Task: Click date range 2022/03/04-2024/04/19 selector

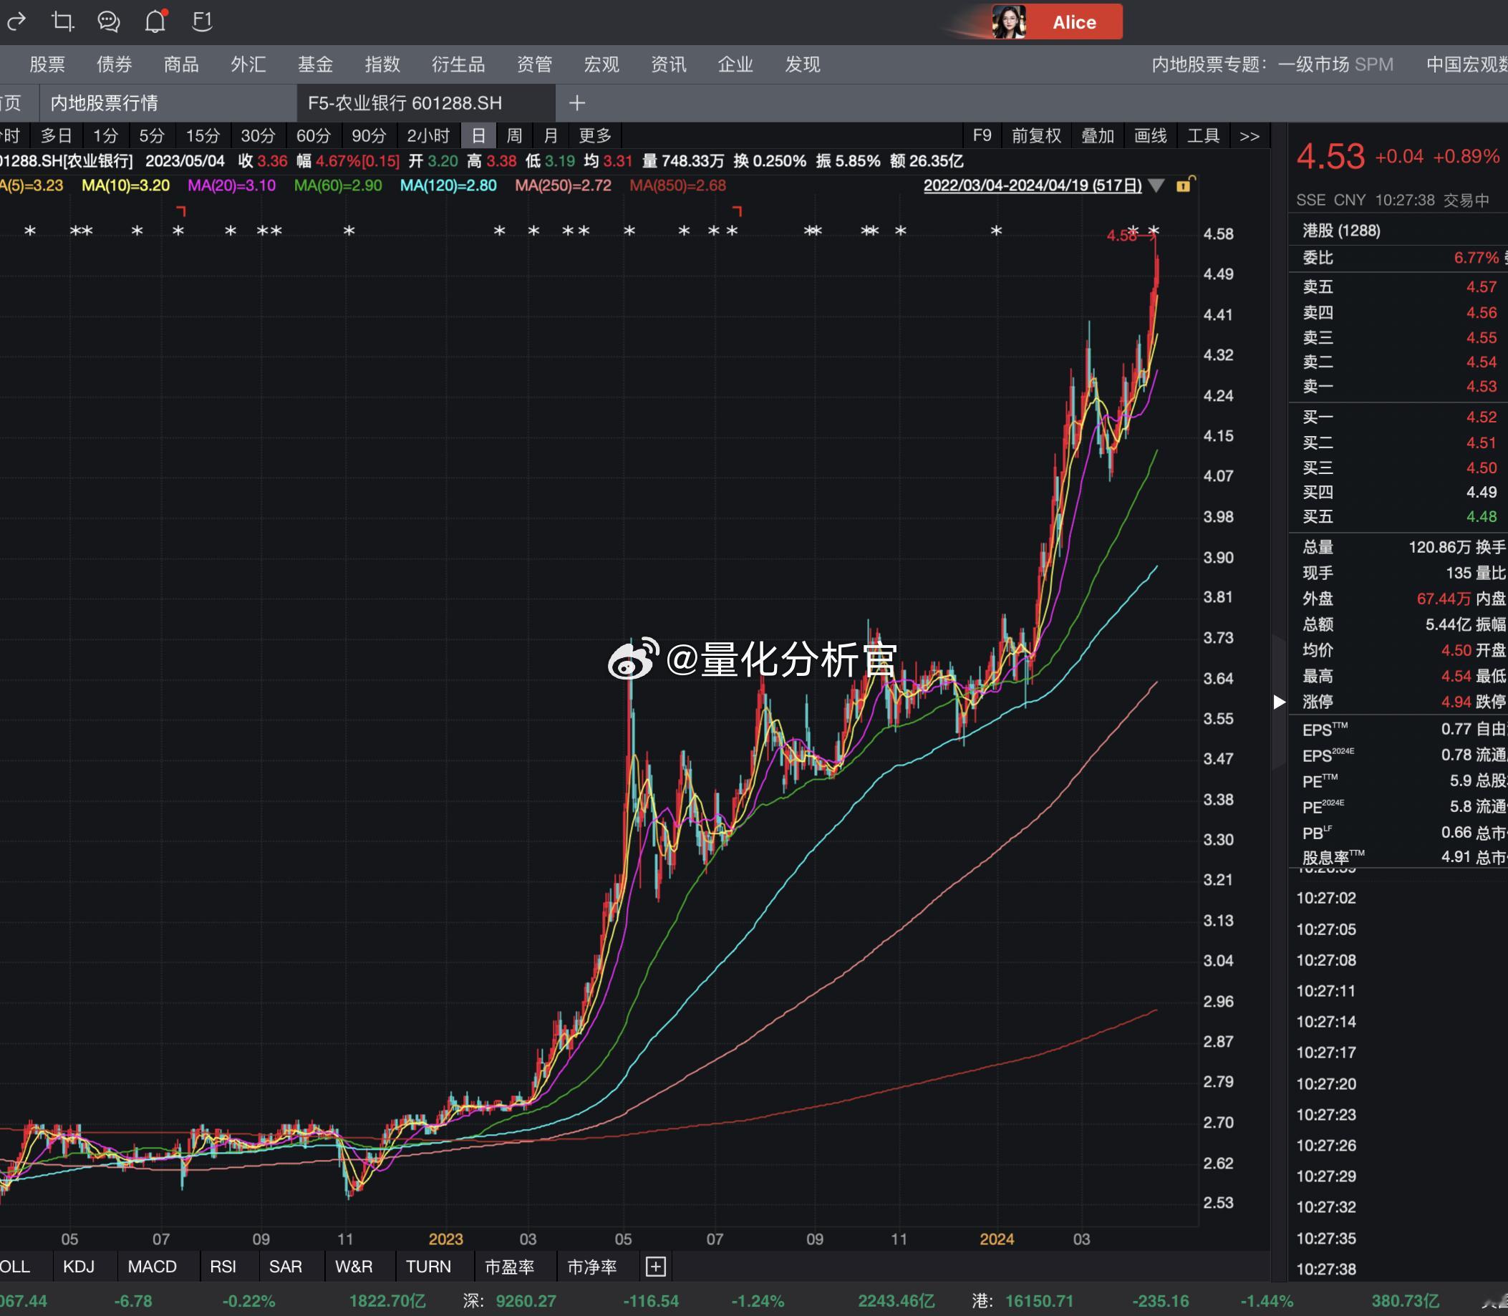Action: pos(1032,185)
